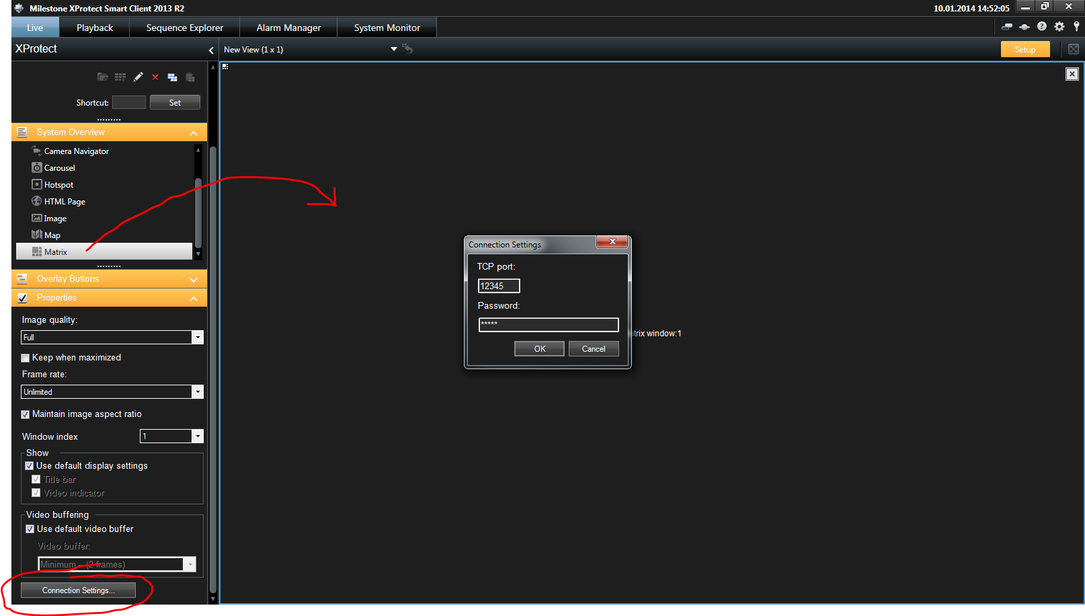Open the Image quality dropdown
Viewport: 1085px width, 616px height.
coord(198,338)
